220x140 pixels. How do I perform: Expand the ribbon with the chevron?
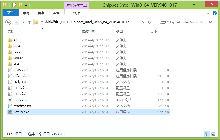coord(208,13)
